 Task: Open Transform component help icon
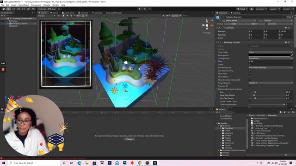286,28
